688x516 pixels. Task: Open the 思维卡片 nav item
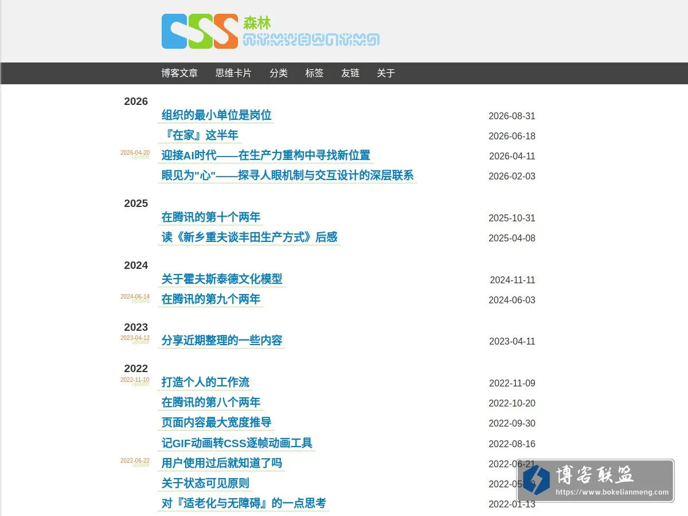click(x=233, y=73)
